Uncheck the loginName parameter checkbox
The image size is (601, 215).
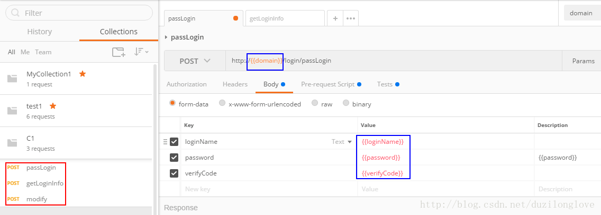pos(174,141)
